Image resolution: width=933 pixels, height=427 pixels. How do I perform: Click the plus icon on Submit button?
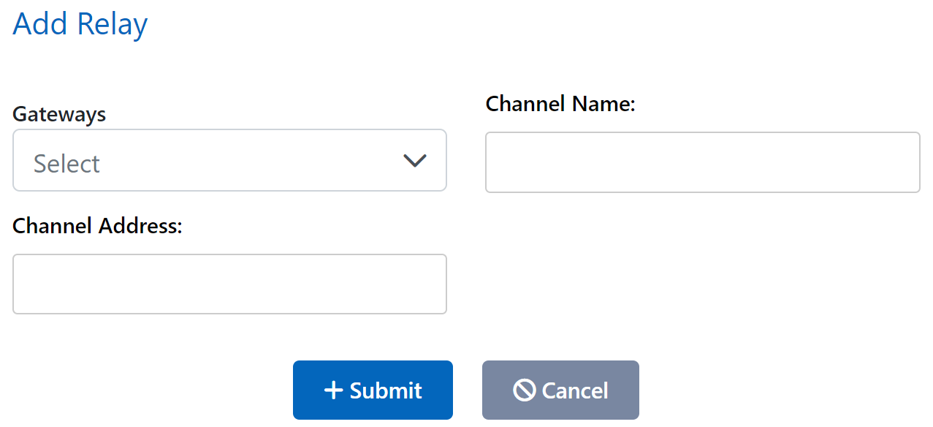pyautogui.click(x=335, y=390)
